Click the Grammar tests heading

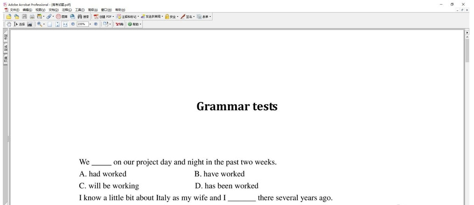(x=237, y=106)
